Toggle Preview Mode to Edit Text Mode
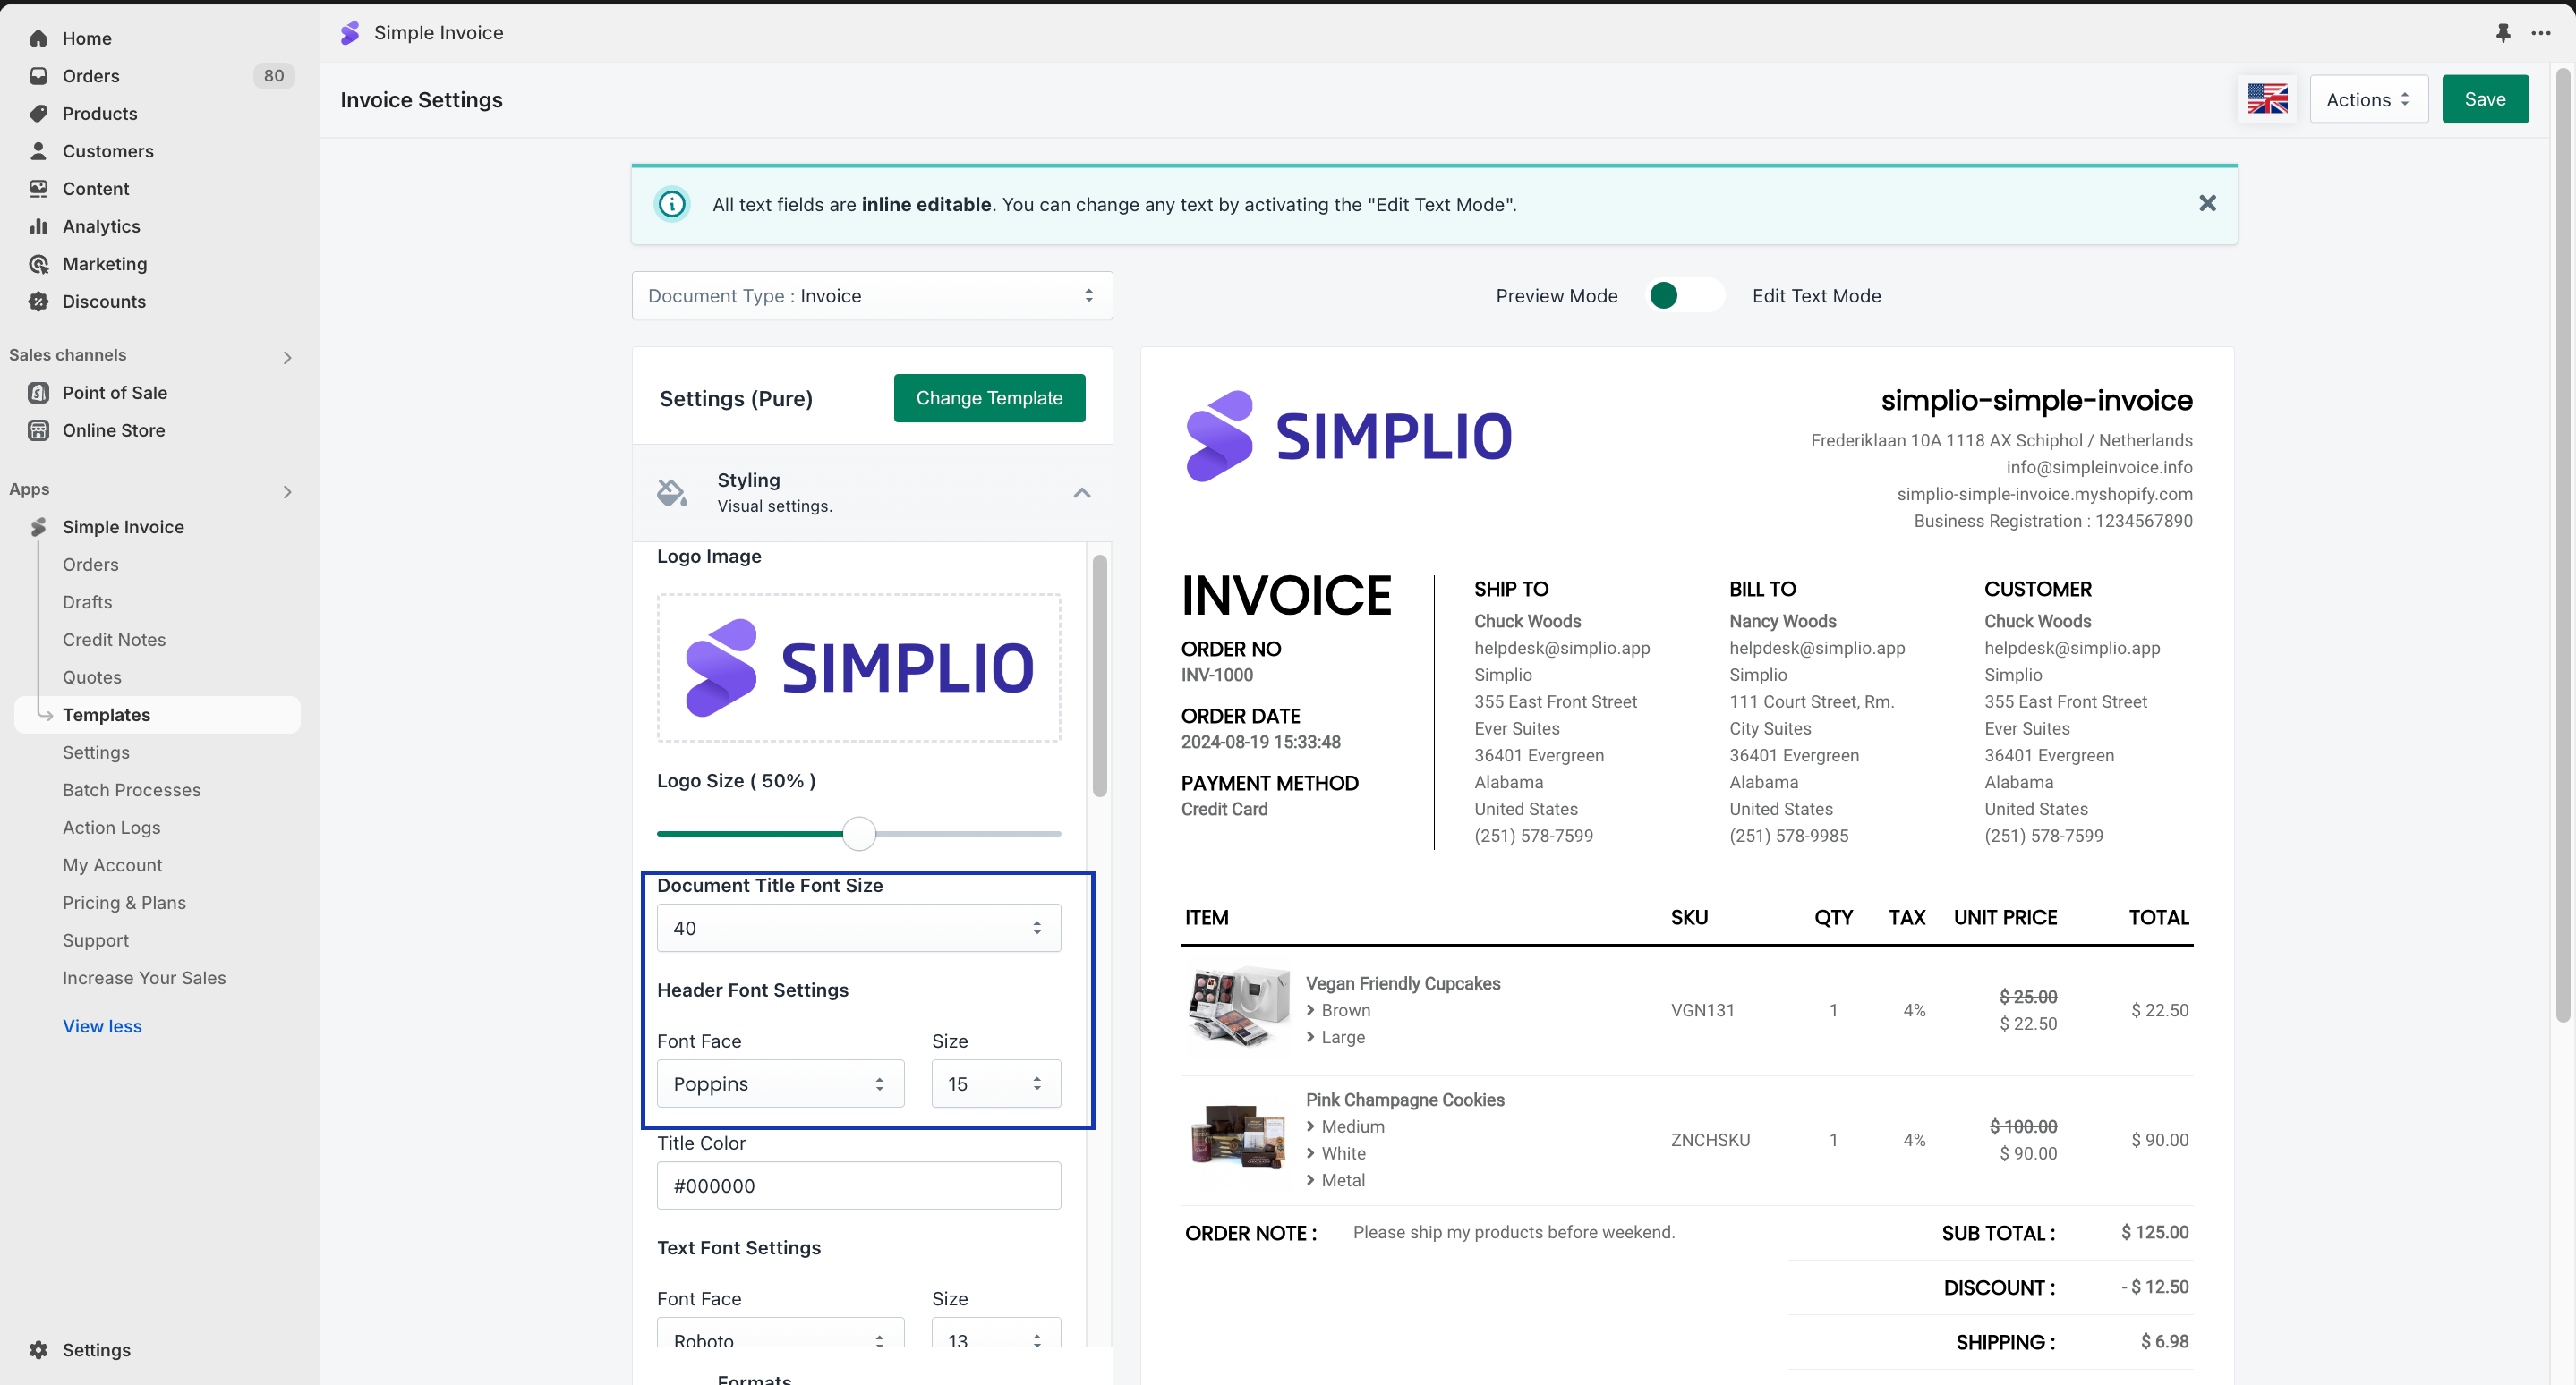Screen dimensions: 2576x1385 click(x=1685, y=296)
